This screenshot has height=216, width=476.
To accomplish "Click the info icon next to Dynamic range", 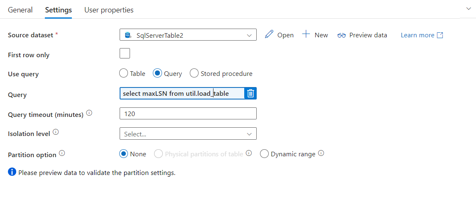I will [x=321, y=153].
